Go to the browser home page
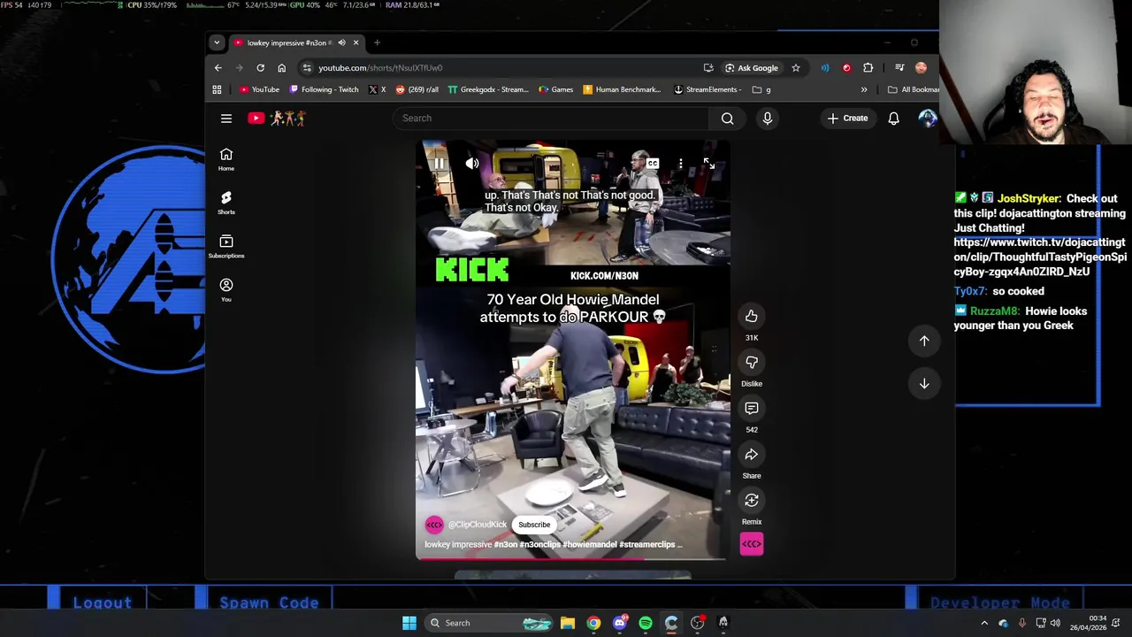The height and width of the screenshot is (637, 1132). pos(281,68)
